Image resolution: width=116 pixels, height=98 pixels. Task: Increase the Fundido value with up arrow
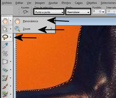[x=100, y=10]
